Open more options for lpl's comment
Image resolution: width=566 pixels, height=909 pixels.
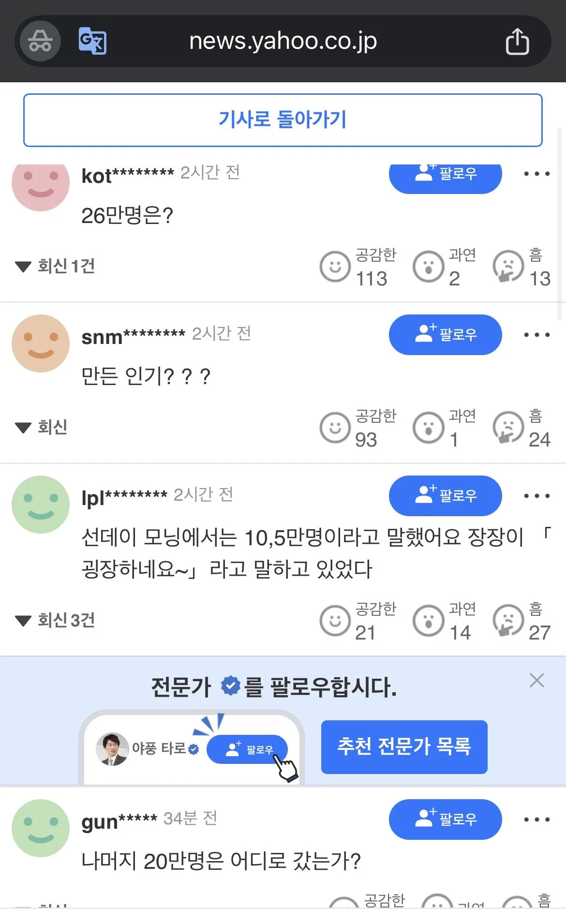click(536, 496)
